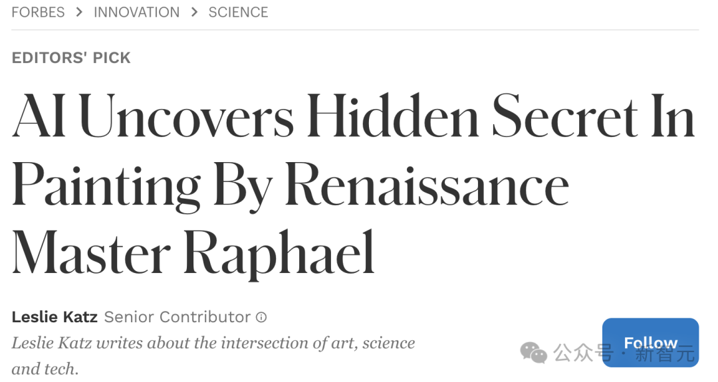
Task: Open Leslie Katz author profile
Action: (x=55, y=317)
